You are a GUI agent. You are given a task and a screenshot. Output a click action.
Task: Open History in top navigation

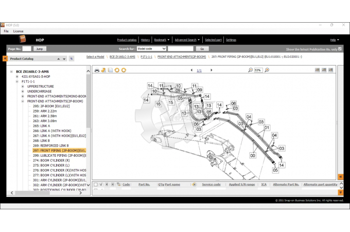click(x=145, y=40)
